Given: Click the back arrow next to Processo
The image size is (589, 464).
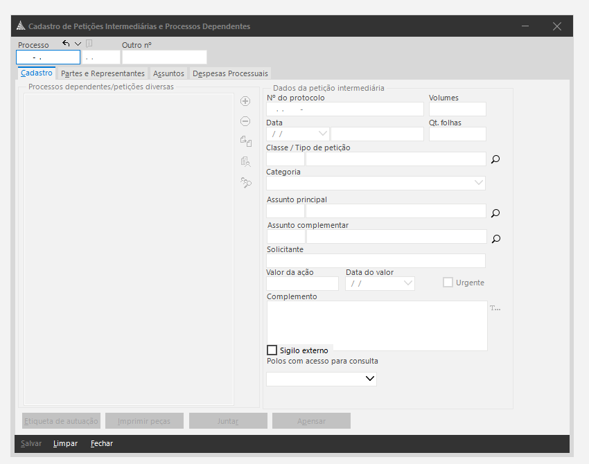Looking at the screenshot, I should 66,43.
